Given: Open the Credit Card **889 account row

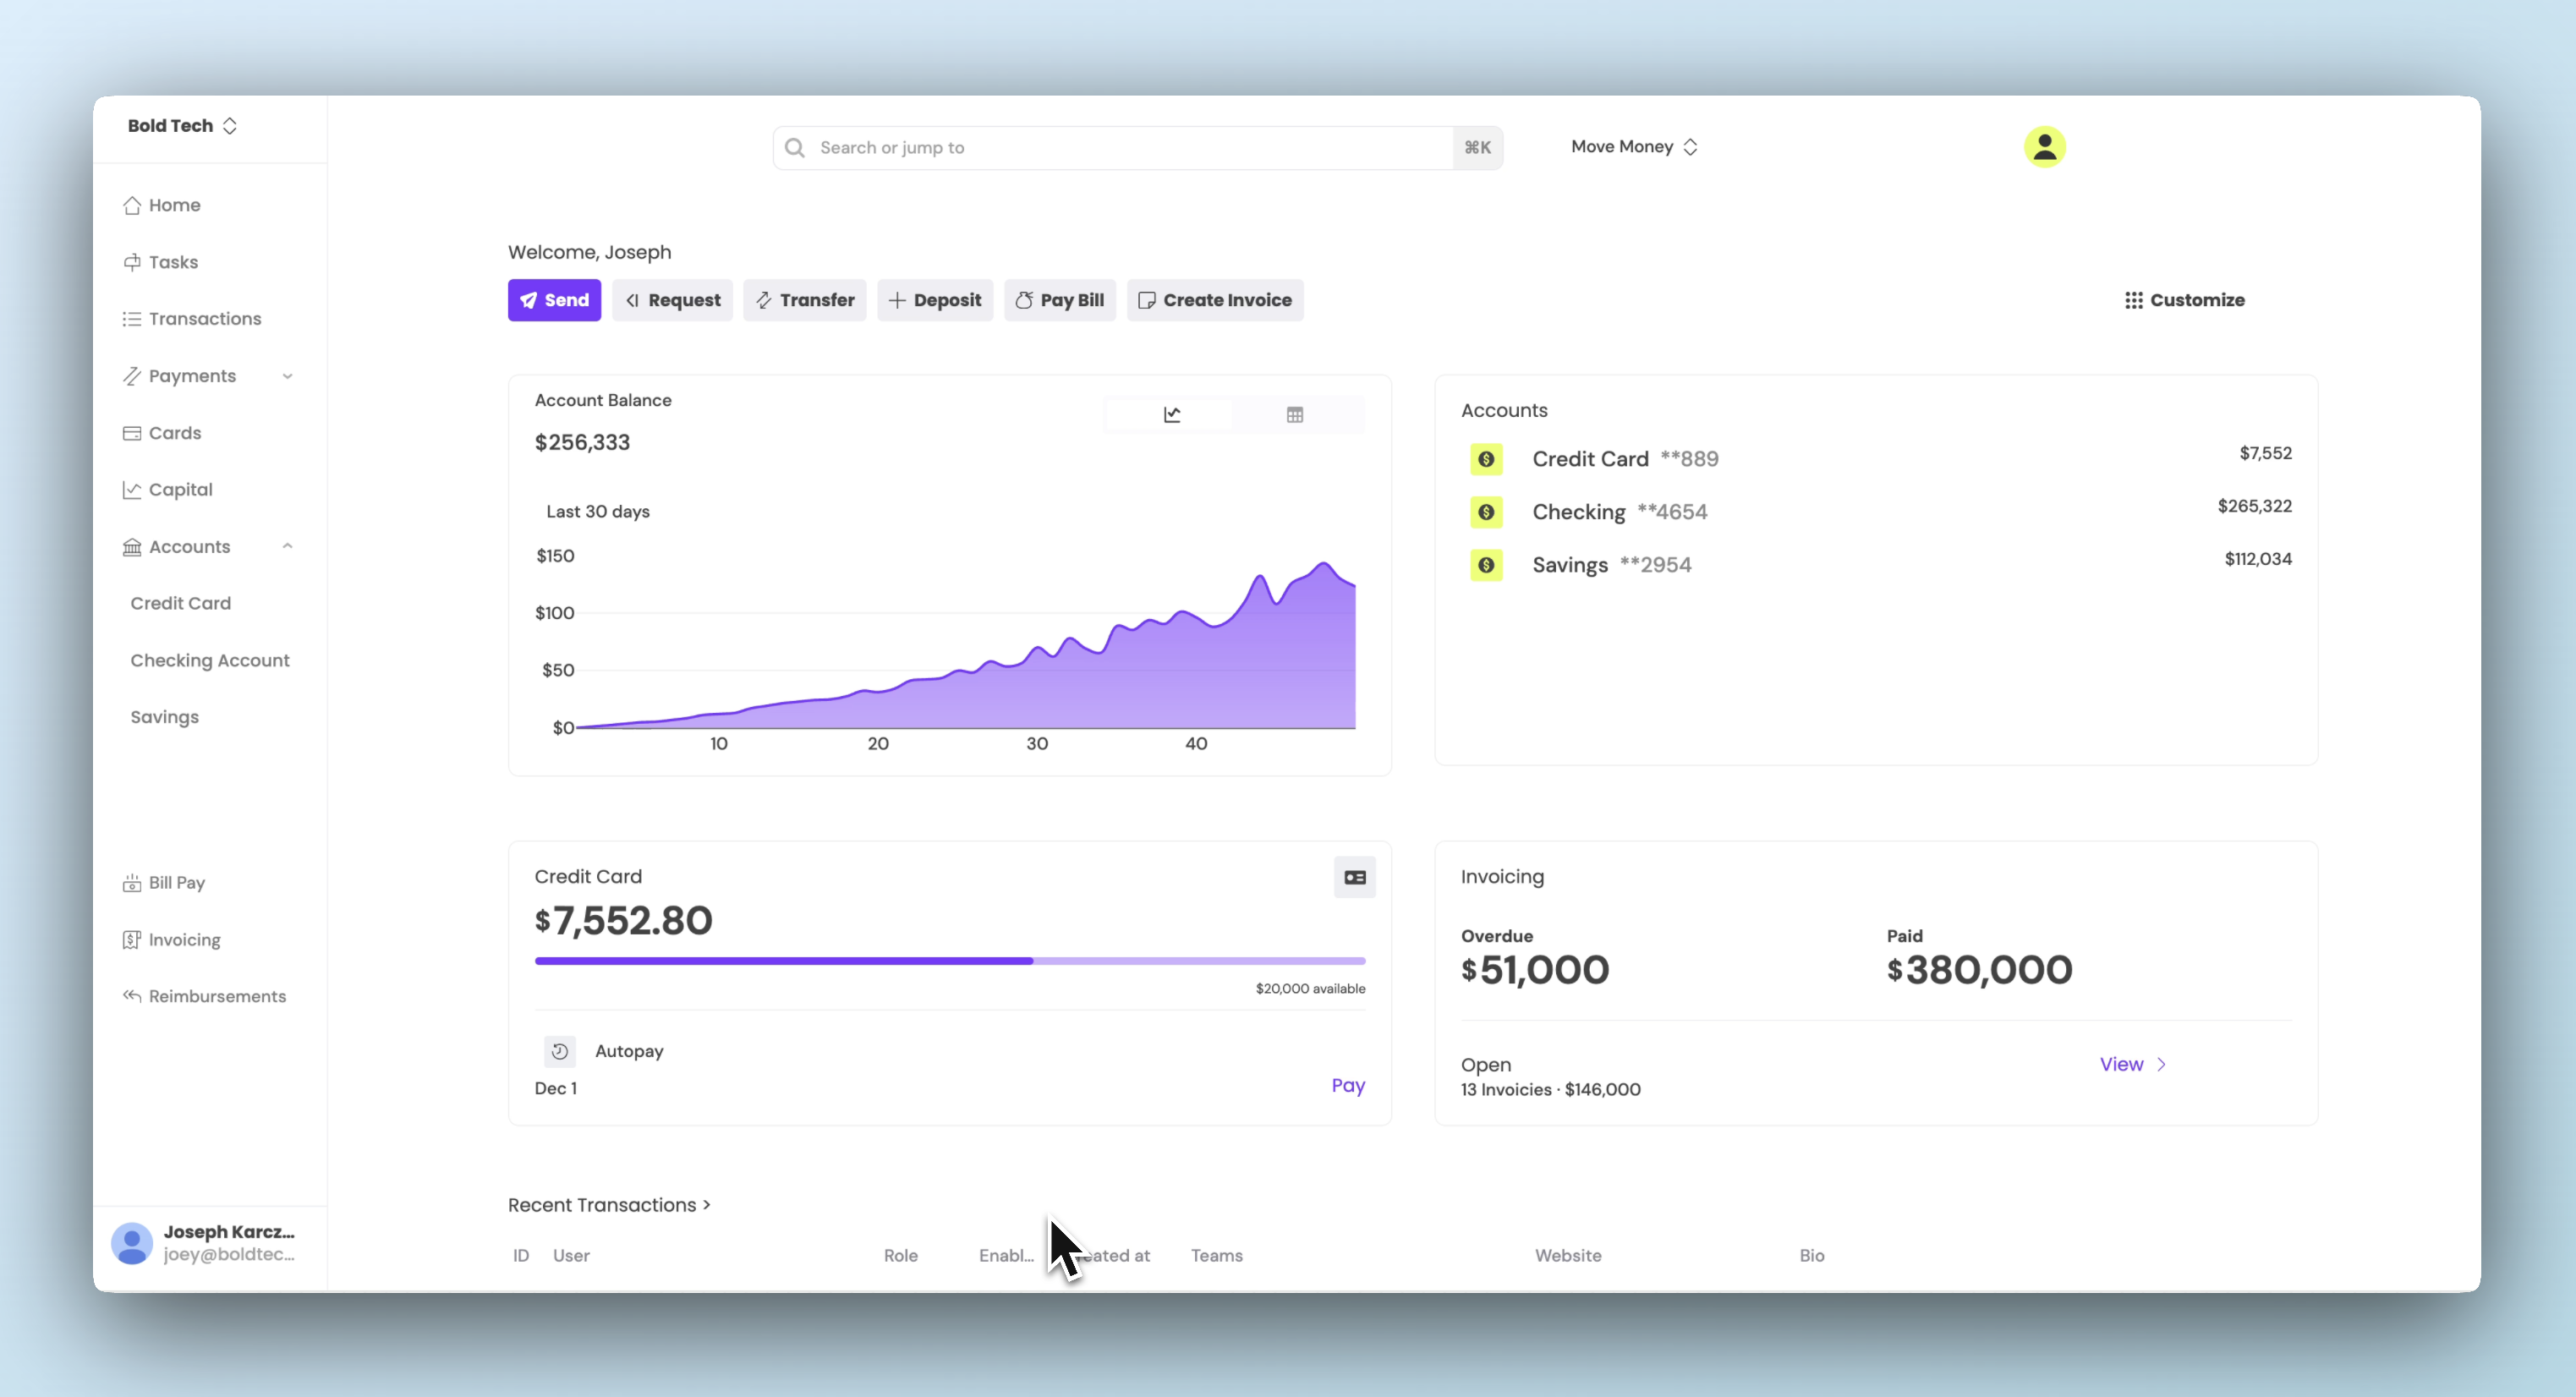Looking at the screenshot, I should click(1877, 459).
